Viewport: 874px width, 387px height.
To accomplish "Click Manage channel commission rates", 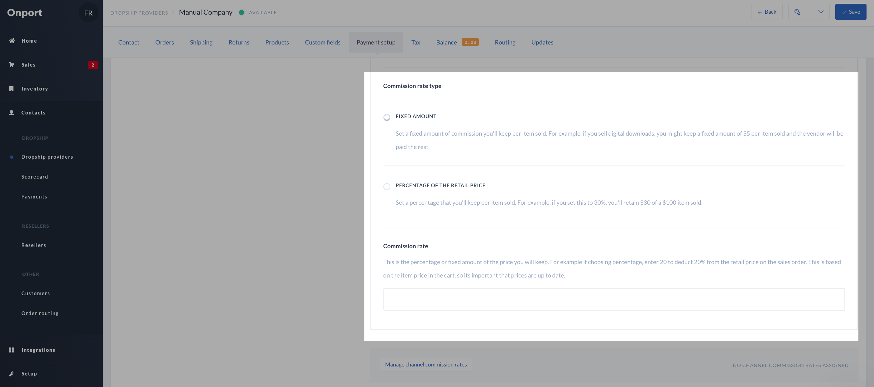I will tap(425, 365).
